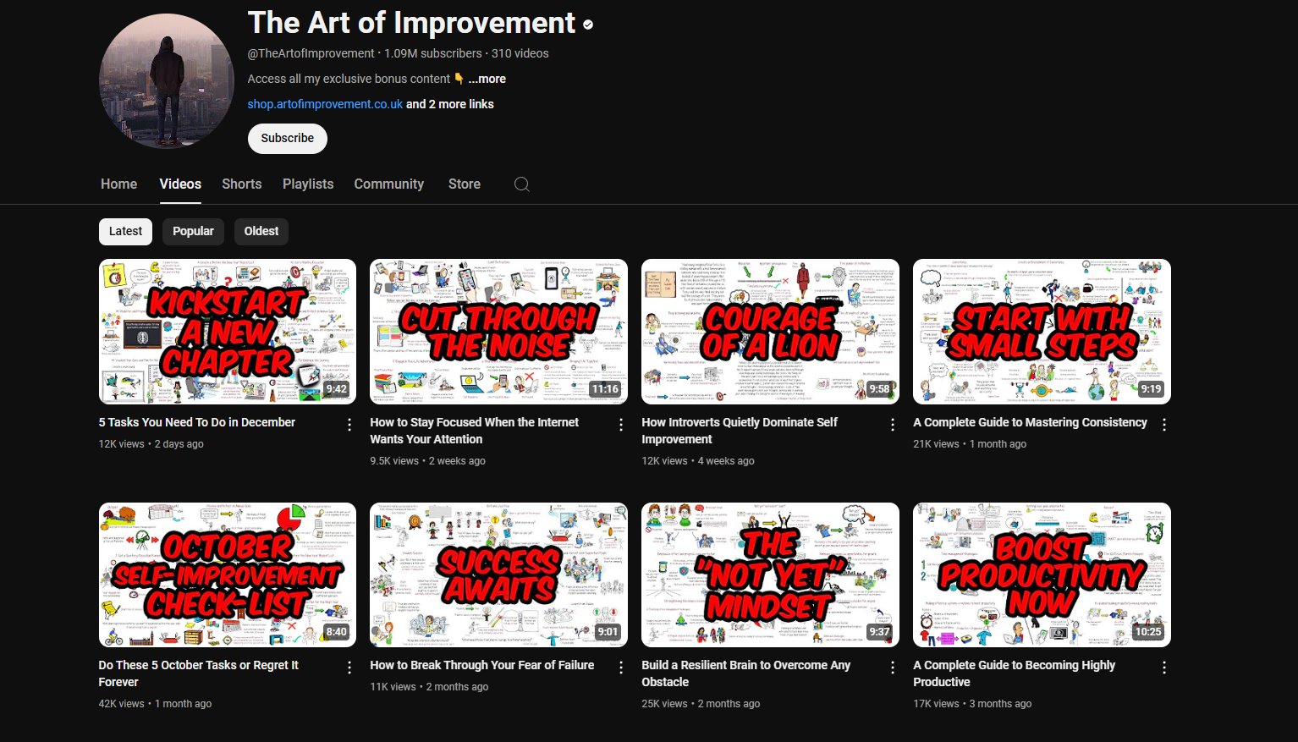
Task: Click the '9.5K views • 2 weeks ago' text
Action: pyautogui.click(x=427, y=461)
